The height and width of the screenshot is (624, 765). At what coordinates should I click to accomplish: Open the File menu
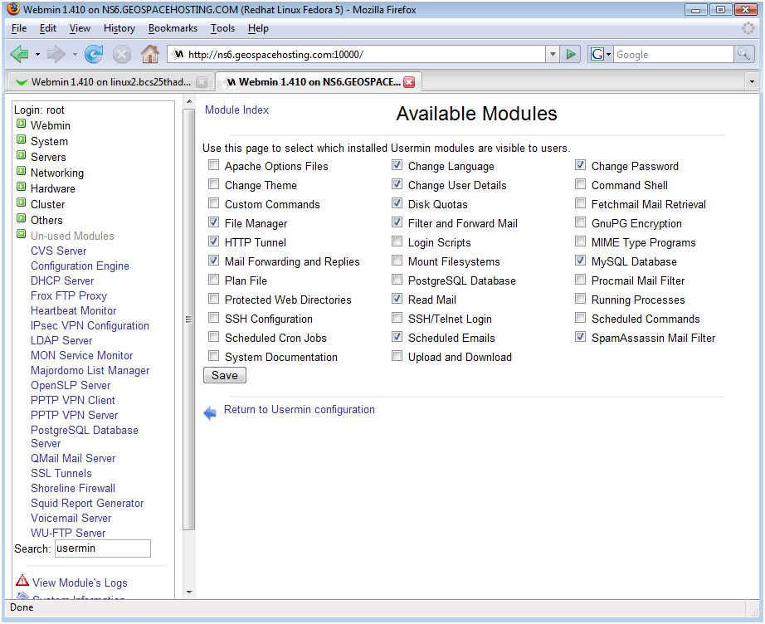point(19,28)
